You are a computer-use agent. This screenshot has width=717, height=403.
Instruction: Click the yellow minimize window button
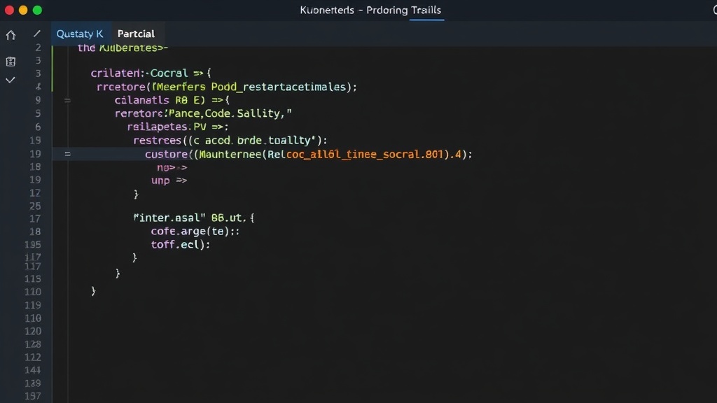23,10
